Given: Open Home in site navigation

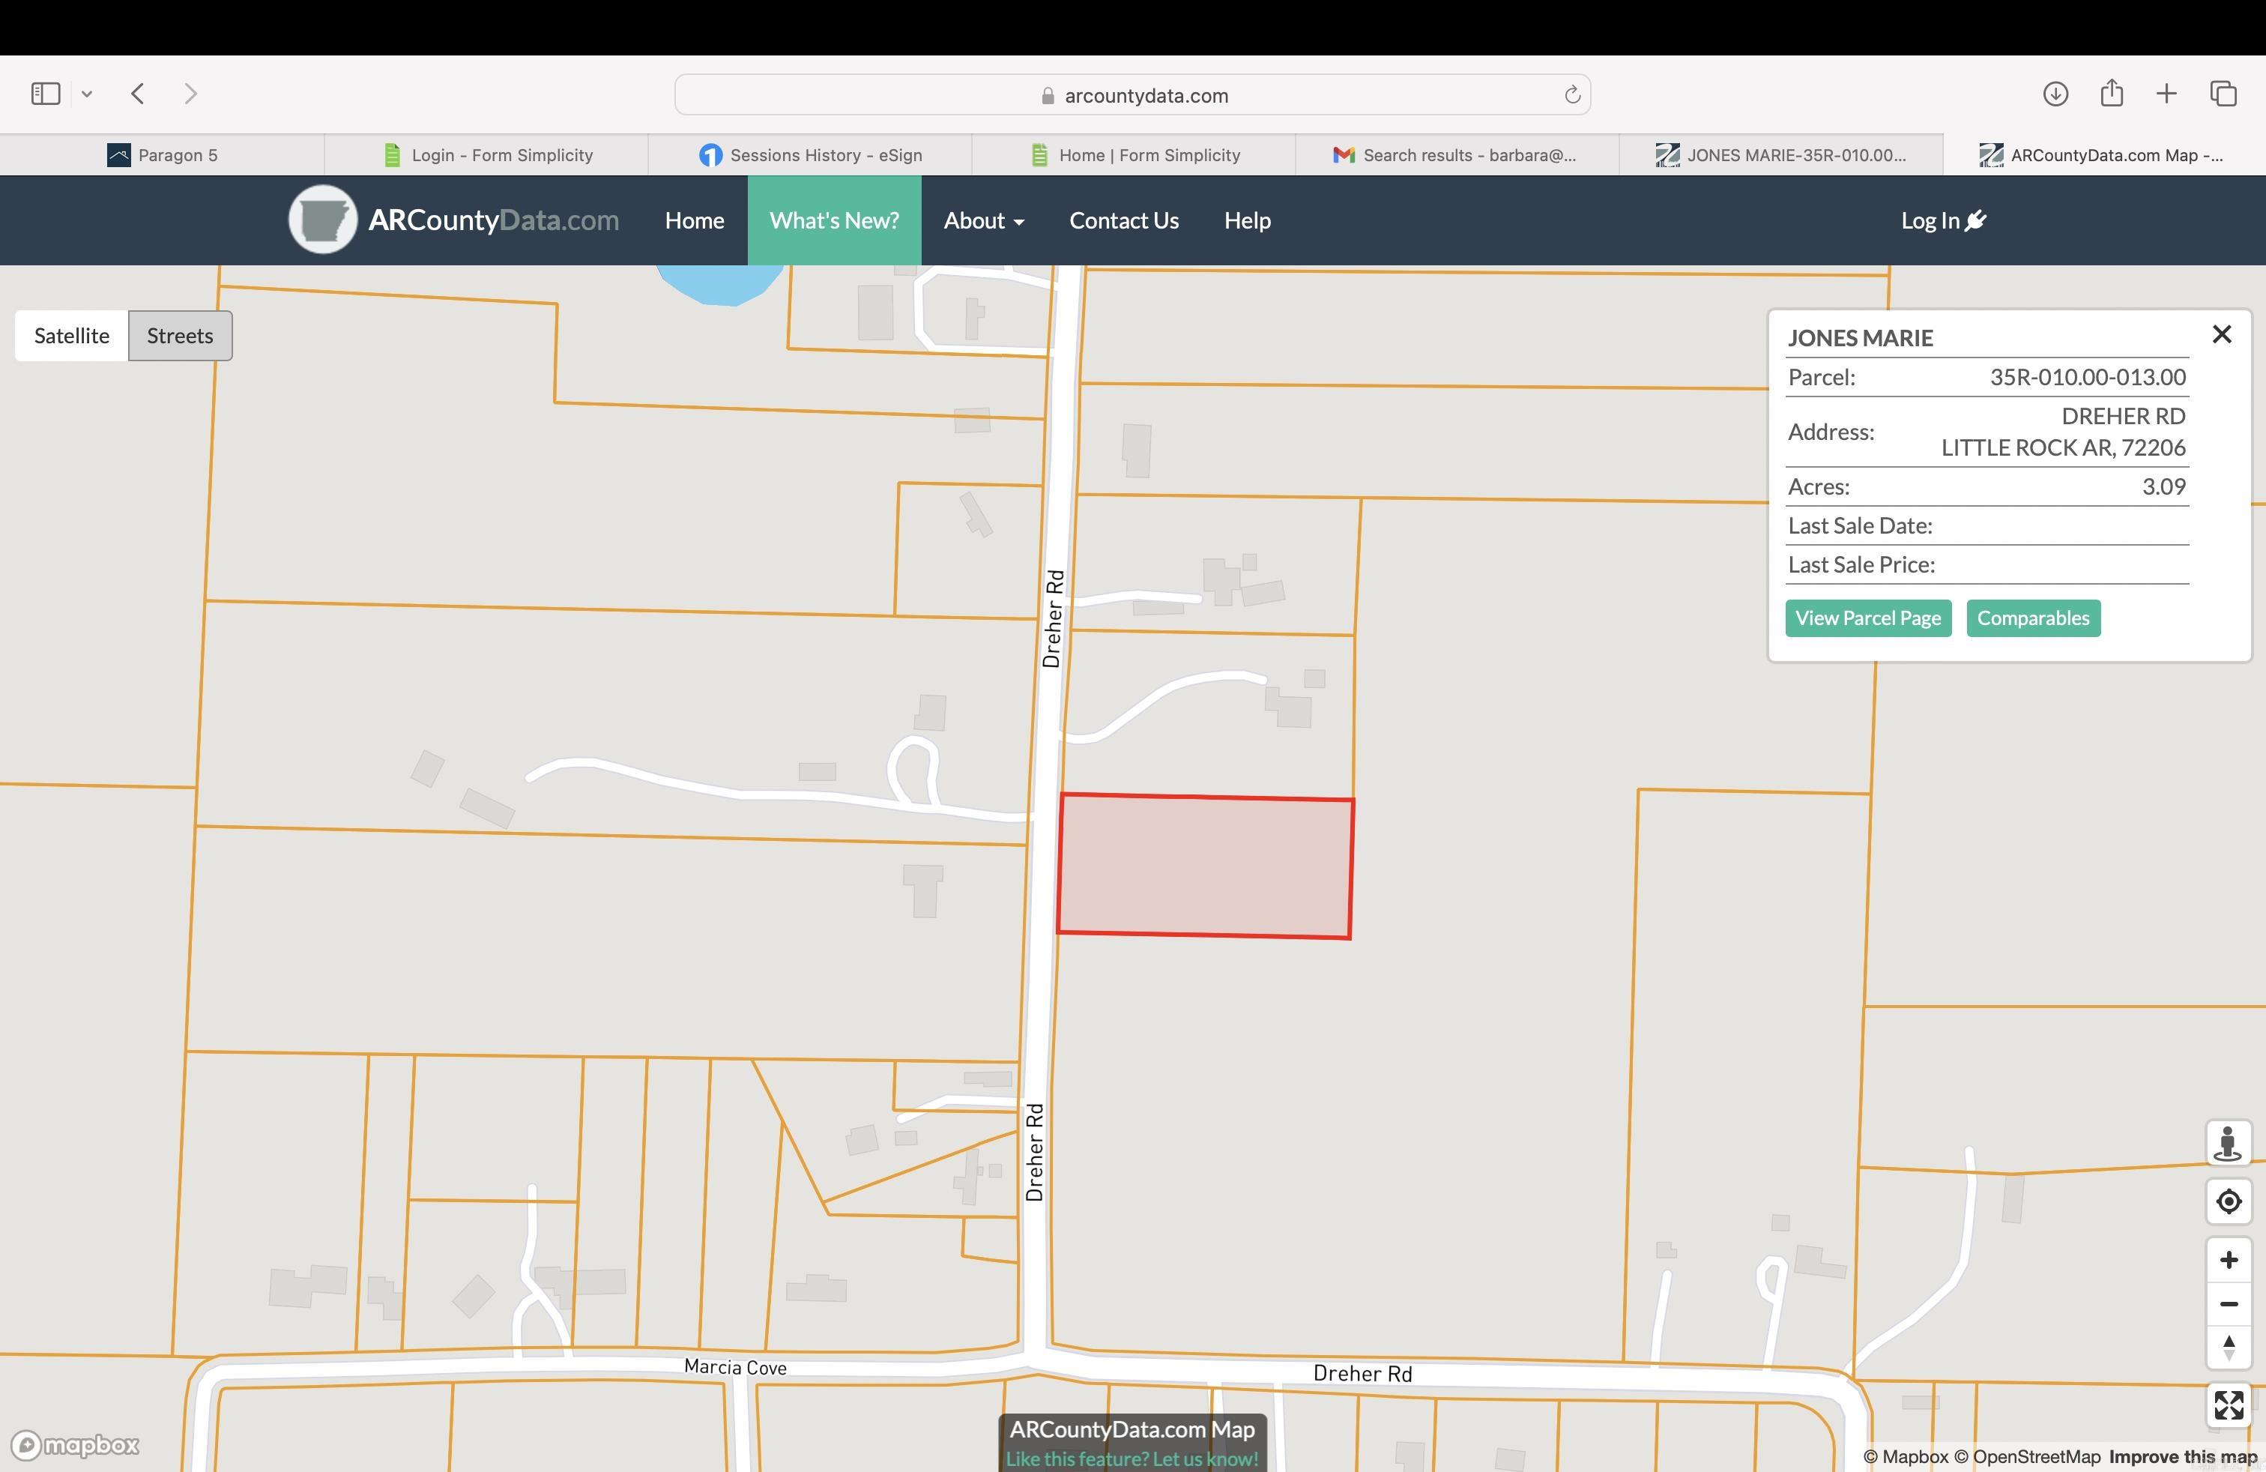Looking at the screenshot, I should click(694, 221).
